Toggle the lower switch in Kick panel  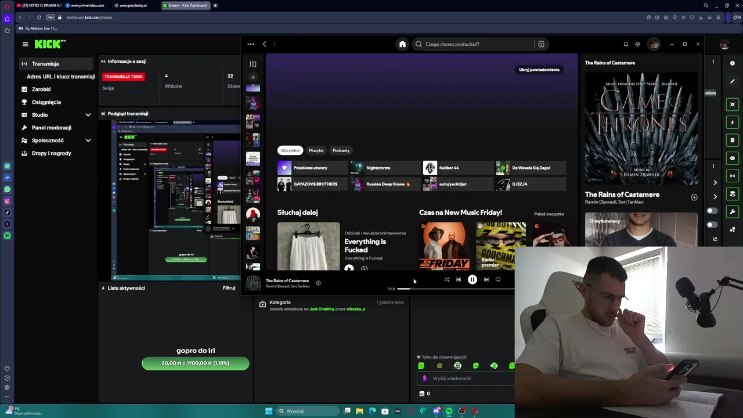tap(712, 225)
